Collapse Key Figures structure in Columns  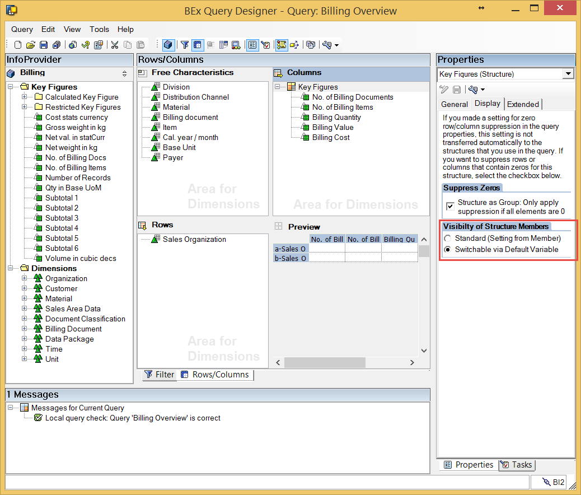pos(278,87)
